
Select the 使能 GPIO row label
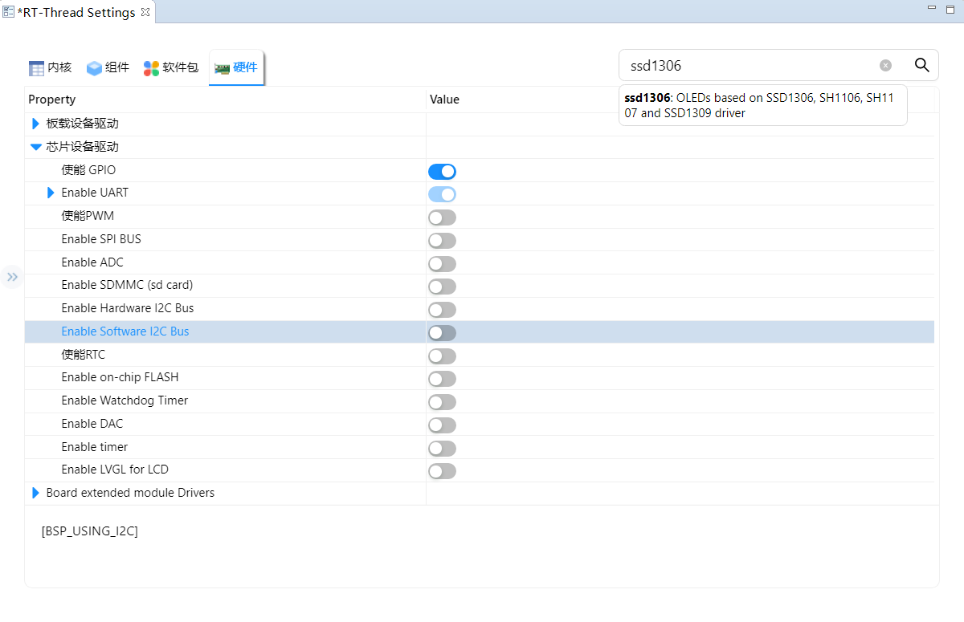tap(88, 170)
